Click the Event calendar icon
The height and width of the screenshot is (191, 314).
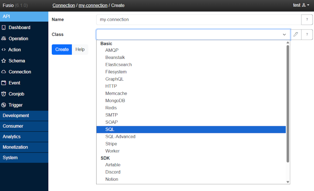pyautogui.click(x=4, y=83)
